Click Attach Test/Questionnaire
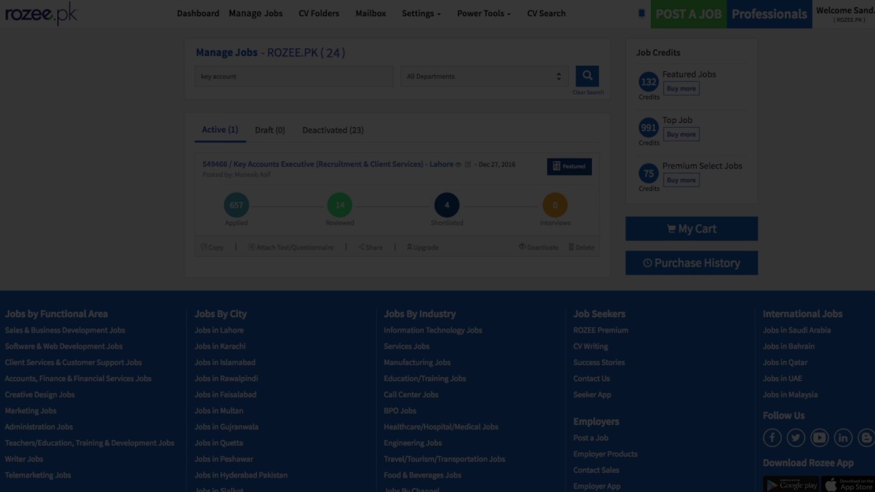The height and width of the screenshot is (492, 875). click(x=291, y=247)
